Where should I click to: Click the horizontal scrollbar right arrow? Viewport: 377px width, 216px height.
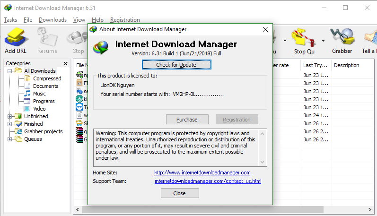[370, 209]
